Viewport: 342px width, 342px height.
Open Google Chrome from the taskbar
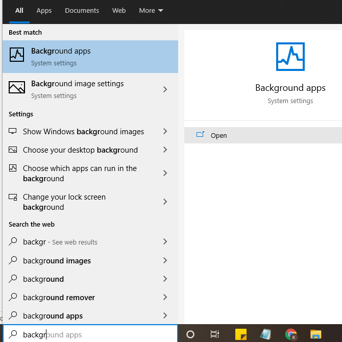point(291,334)
